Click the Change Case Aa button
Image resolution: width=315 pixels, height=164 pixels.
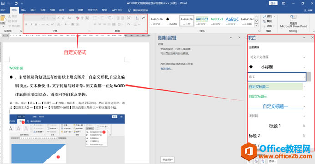point(70,18)
